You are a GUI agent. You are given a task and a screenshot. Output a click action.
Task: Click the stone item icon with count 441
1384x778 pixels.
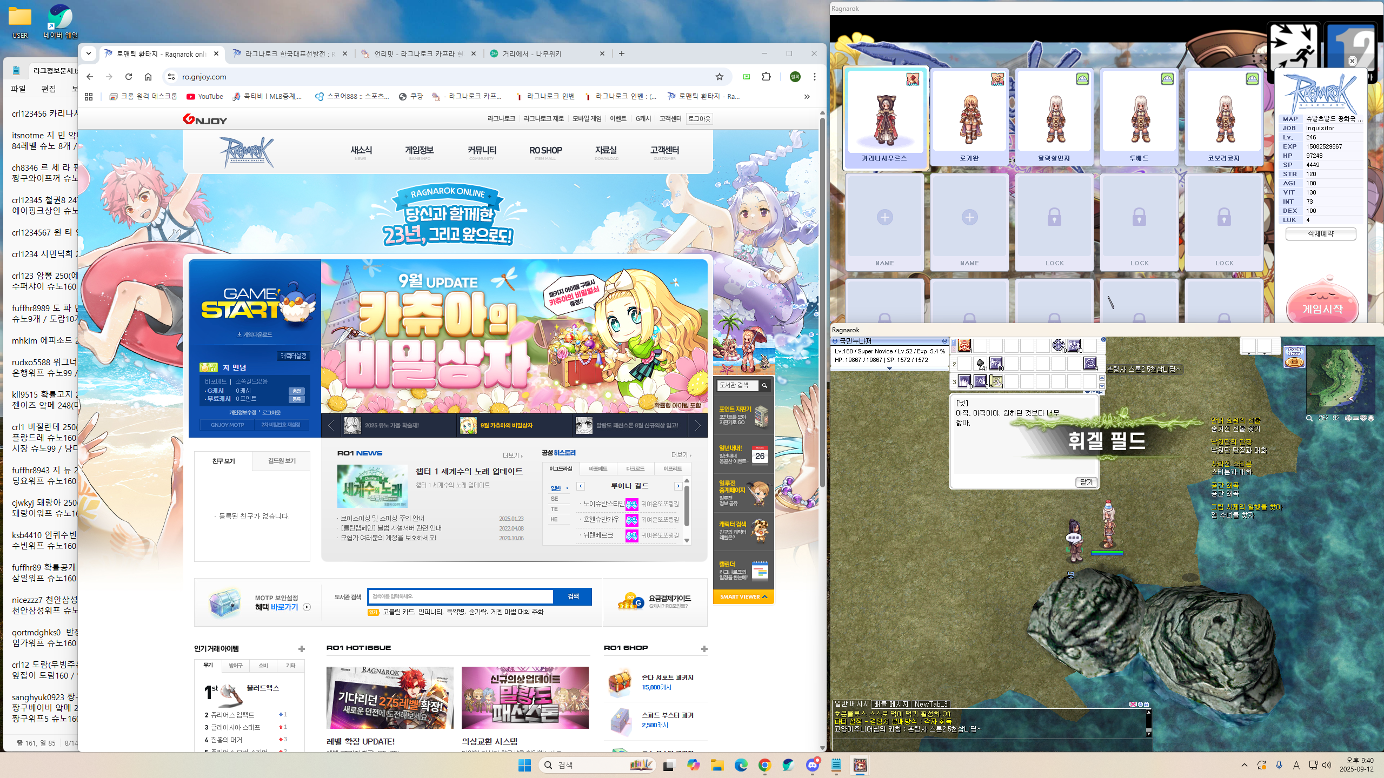pyautogui.click(x=980, y=364)
